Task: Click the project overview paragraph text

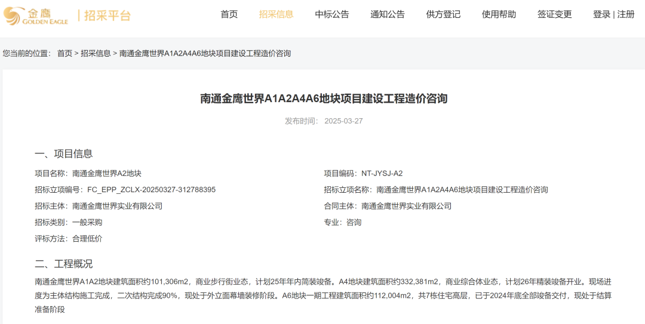Action: point(322,295)
